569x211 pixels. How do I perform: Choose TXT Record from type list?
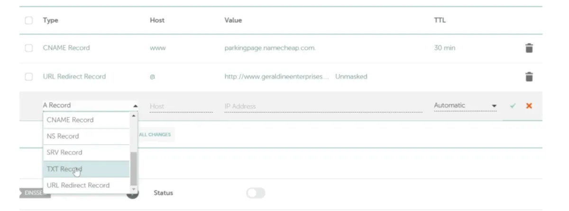(85, 169)
